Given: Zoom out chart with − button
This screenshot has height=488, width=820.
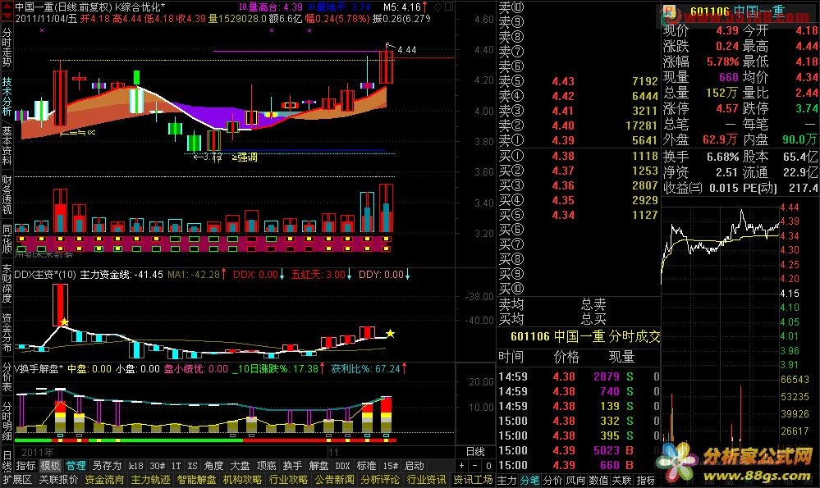Looking at the screenshot, I should pos(475,466).
